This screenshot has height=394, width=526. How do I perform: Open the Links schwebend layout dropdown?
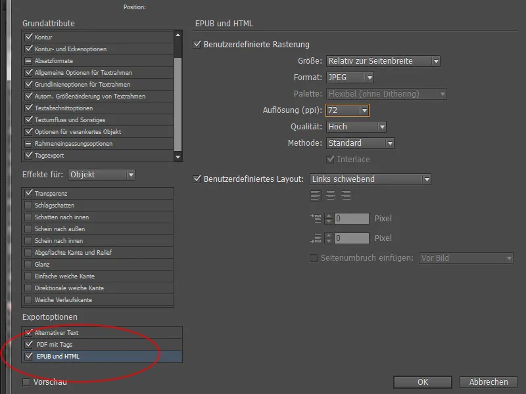[370, 179]
